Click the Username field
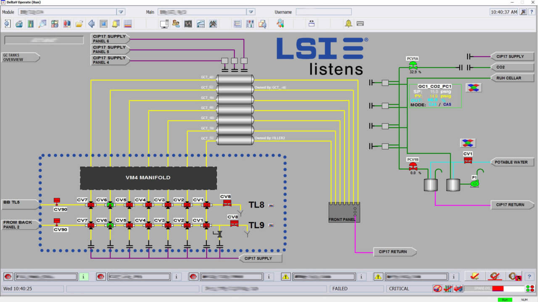 pos(324,12)
